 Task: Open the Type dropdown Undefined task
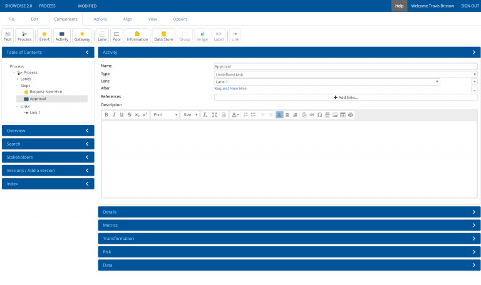coord(346,74)
